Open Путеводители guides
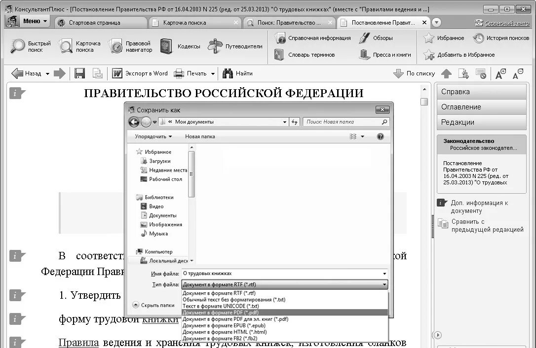This screenshot has height=348, width=536. [235, 46]
